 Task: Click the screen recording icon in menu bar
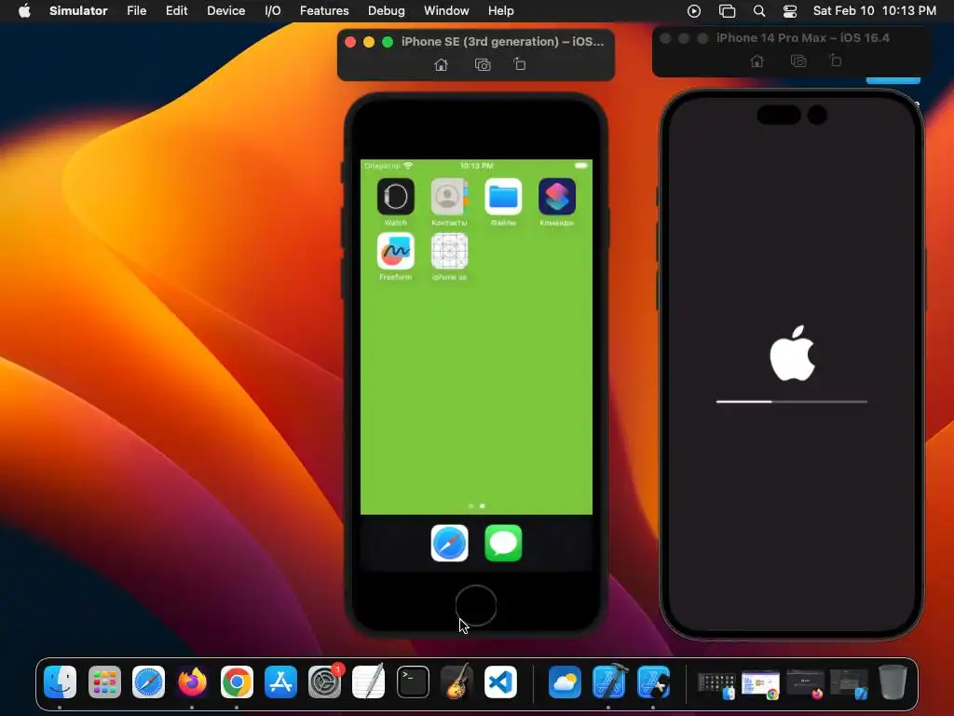(693, 11)
